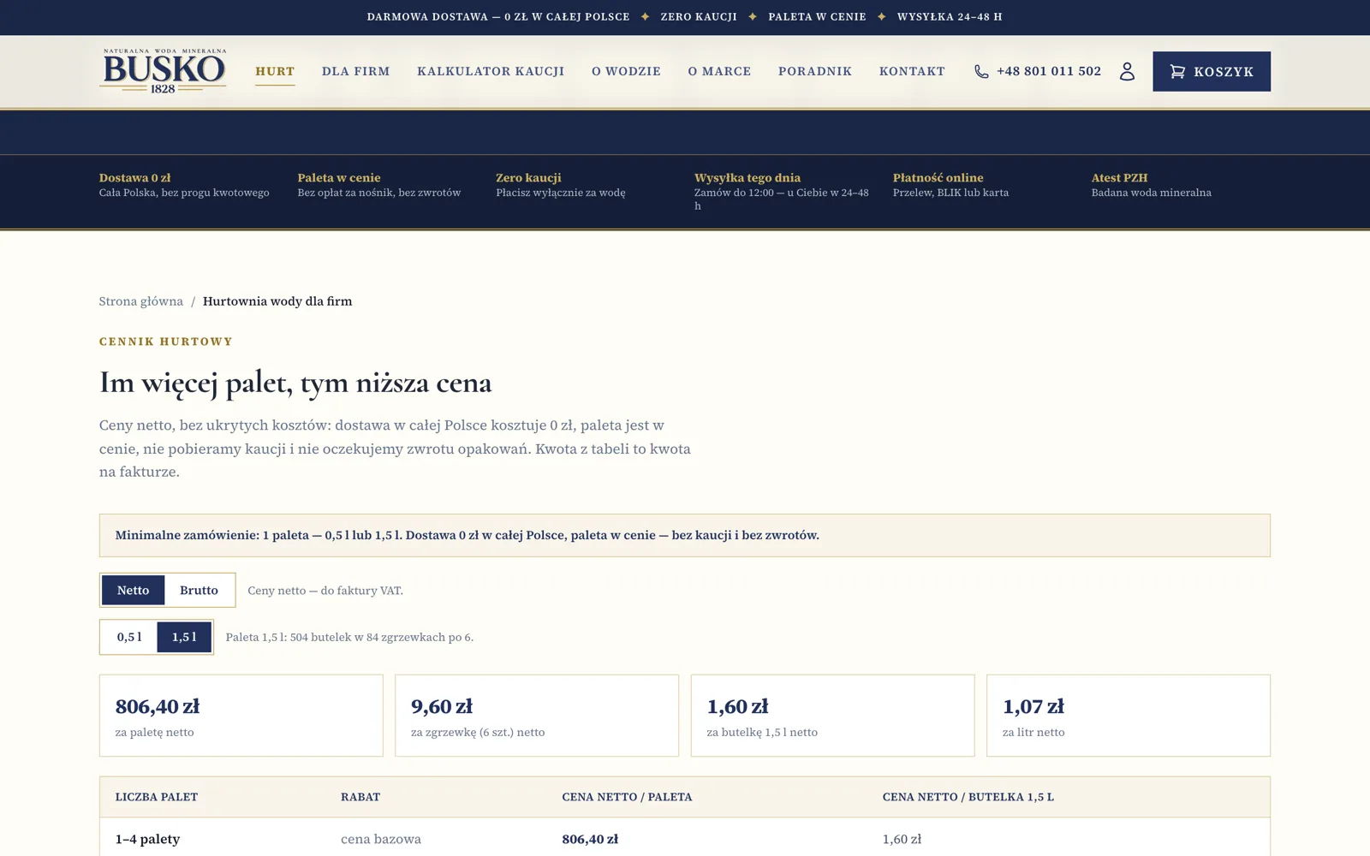Click the Zero kaucji benefit heading

[x=528, y=178]
